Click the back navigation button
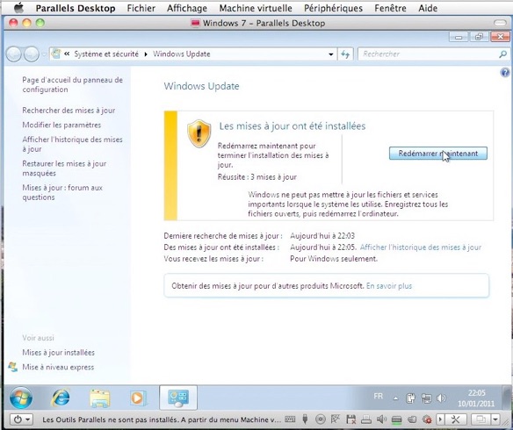Viewport: 513px width, 430px height. coord(14,54)
